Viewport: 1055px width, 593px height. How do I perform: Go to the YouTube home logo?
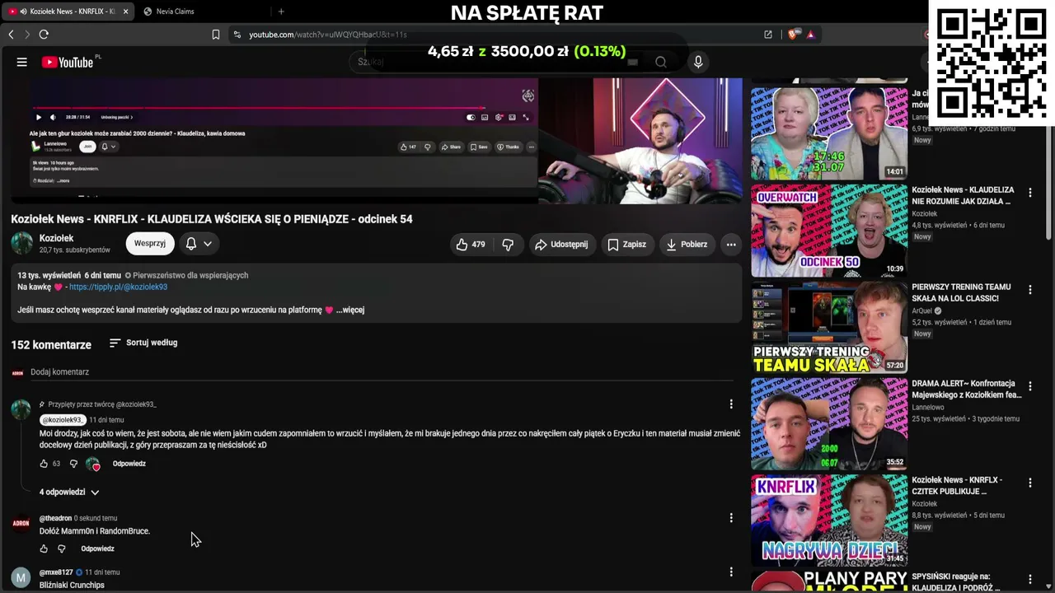coord(68,62)
